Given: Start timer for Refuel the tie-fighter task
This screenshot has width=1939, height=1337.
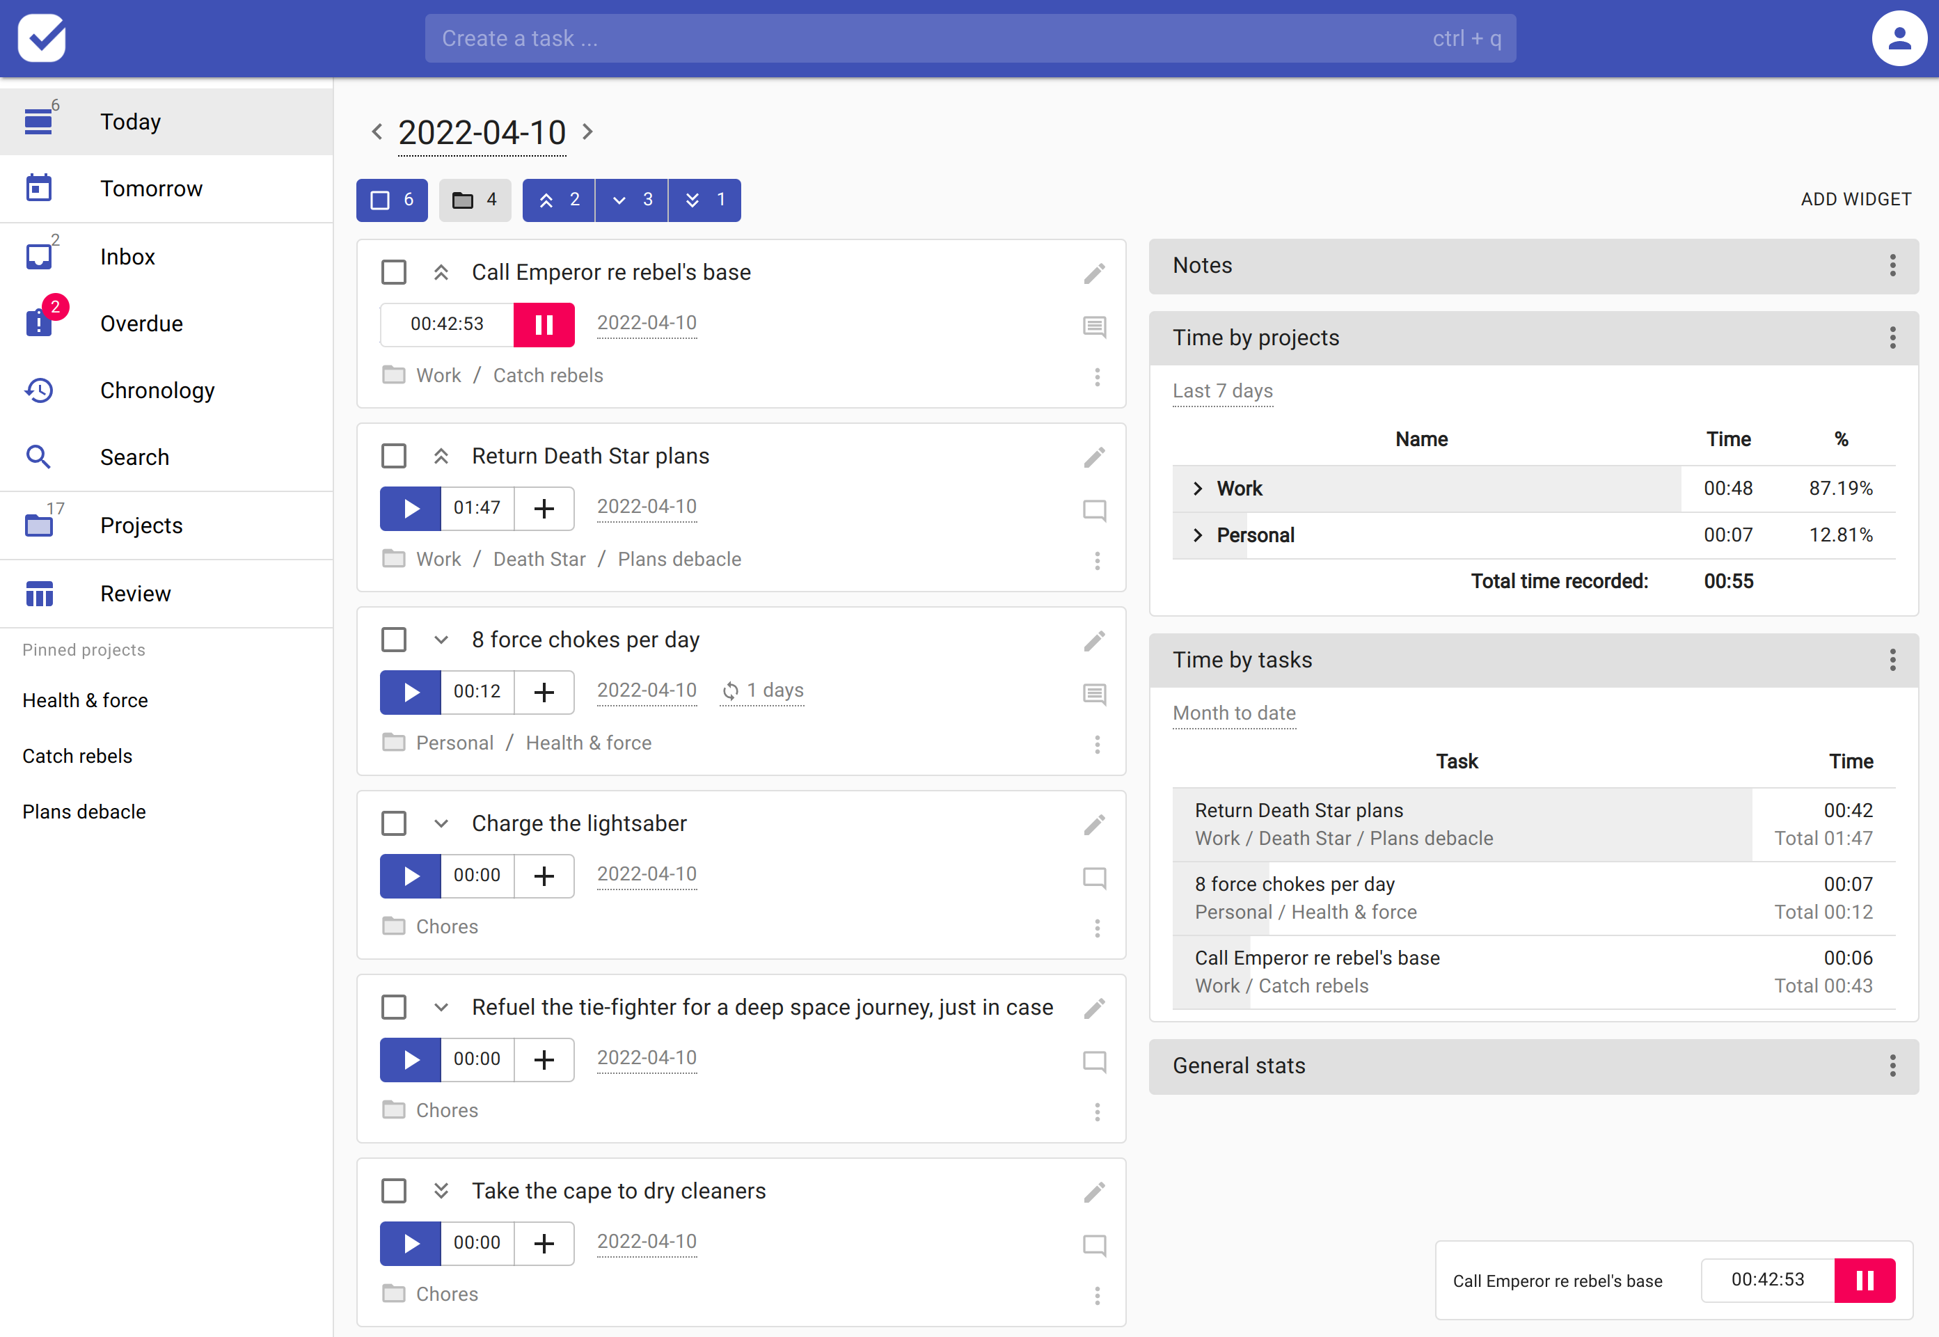Looking at the screenshot, I should 411,1060.
